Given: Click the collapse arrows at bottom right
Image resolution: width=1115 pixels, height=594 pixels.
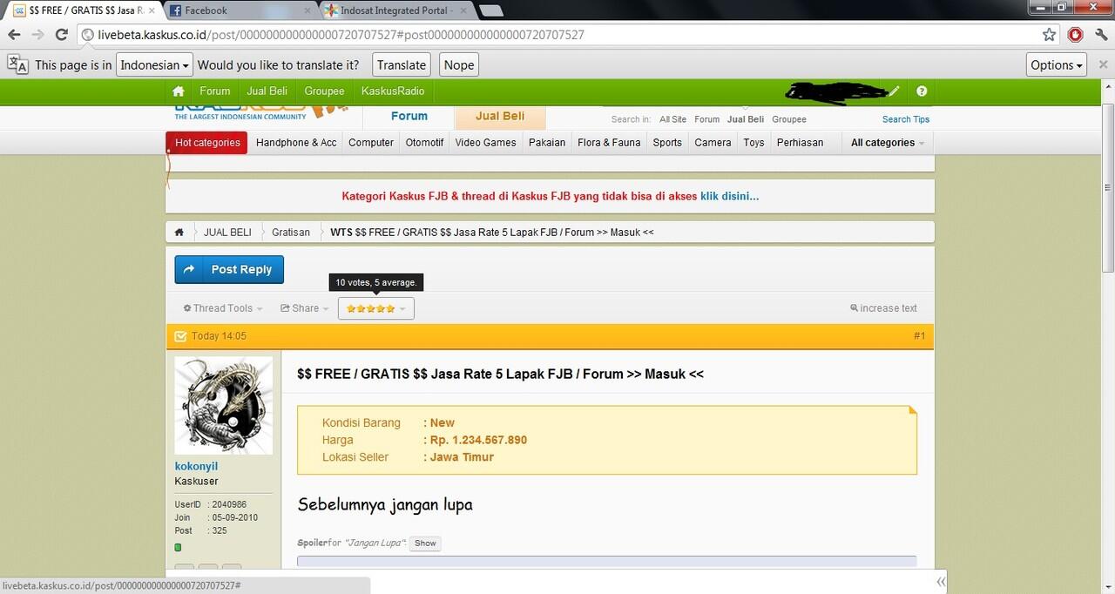Looking at the screenshot, I should [x=941, y=582].
